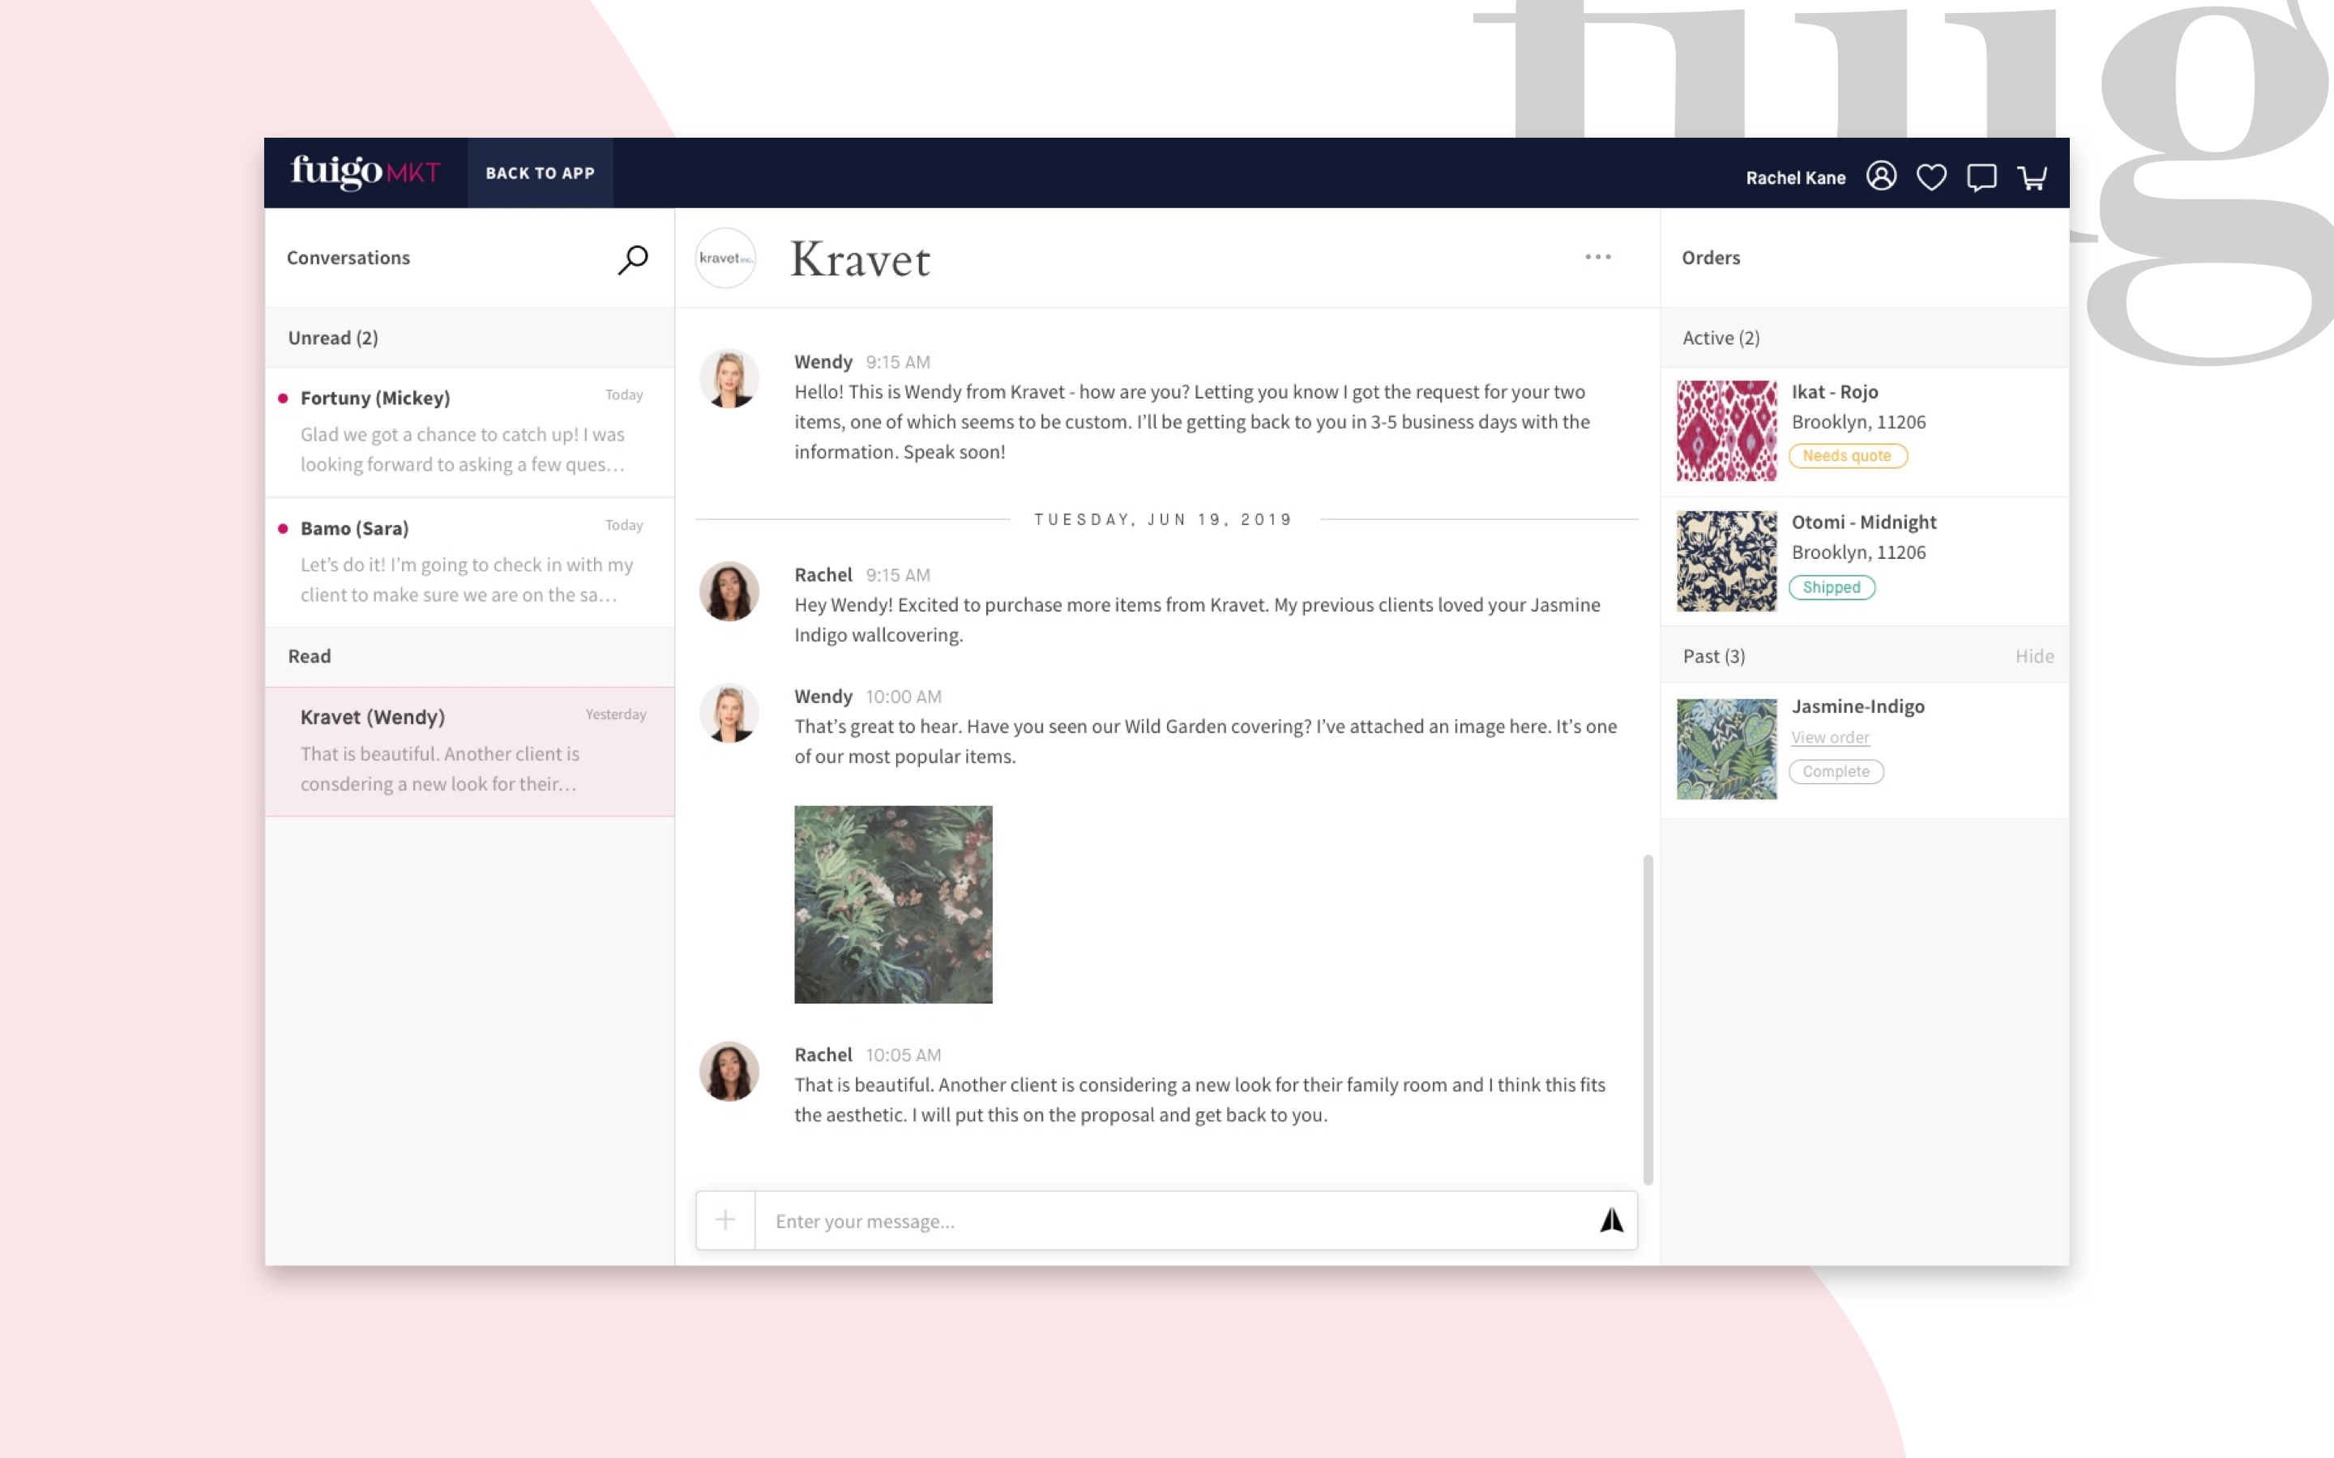Open favorites heart icon
The height and width of the screenshot is (1458, 2334).
point(1931,177)
